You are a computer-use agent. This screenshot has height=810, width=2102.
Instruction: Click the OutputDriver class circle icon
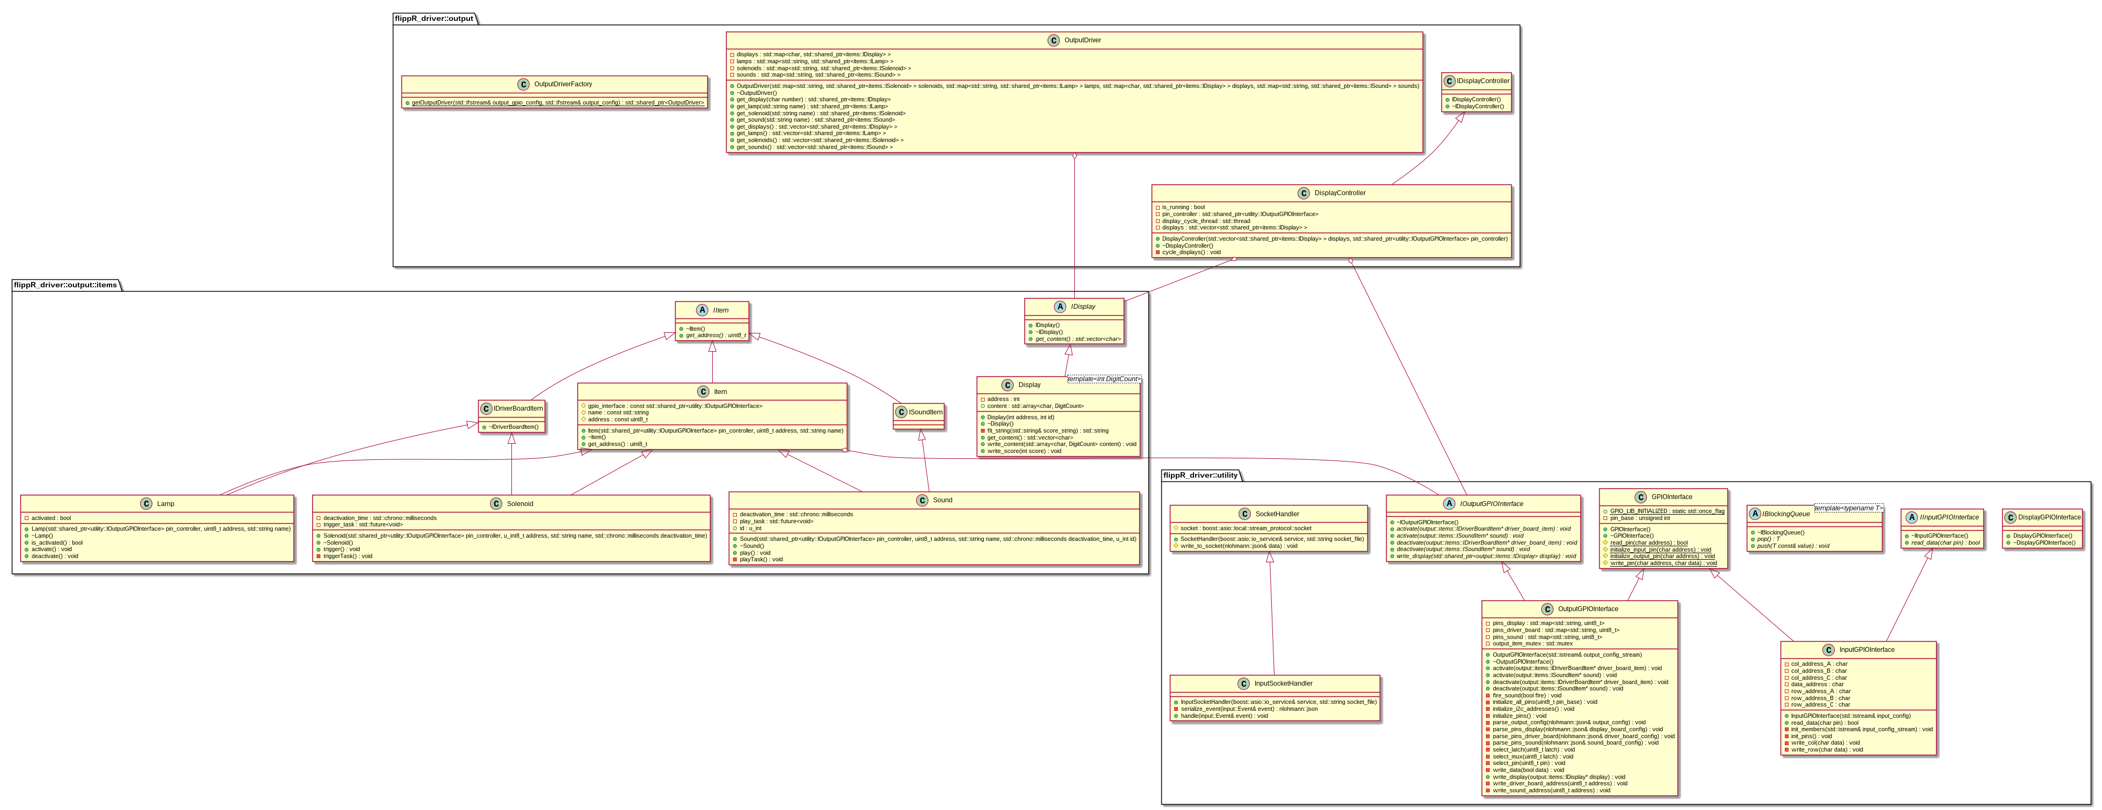click(1053, 40)
